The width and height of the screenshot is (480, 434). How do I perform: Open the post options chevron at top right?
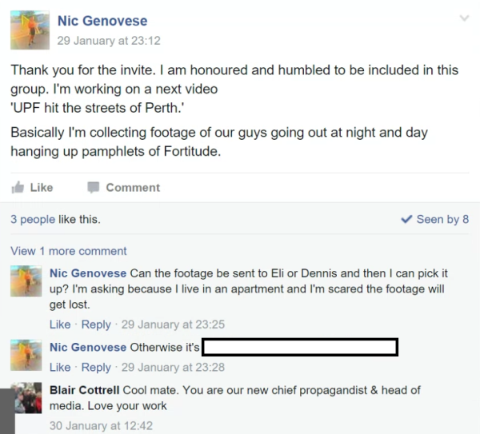[x=463, y=18]
